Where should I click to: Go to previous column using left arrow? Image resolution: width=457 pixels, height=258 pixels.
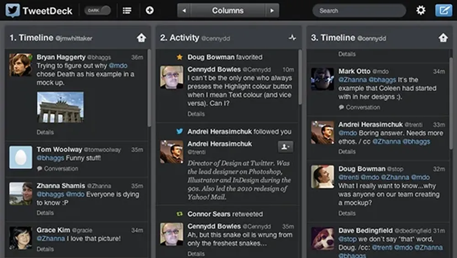tap(184, 11)
